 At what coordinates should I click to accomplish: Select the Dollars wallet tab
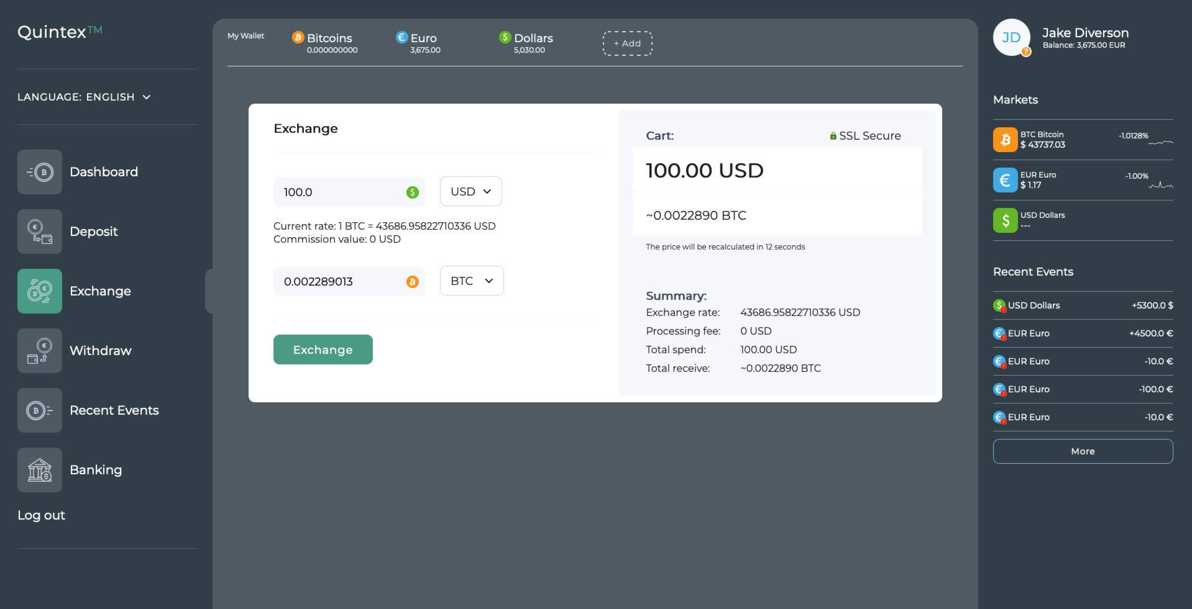526,43
